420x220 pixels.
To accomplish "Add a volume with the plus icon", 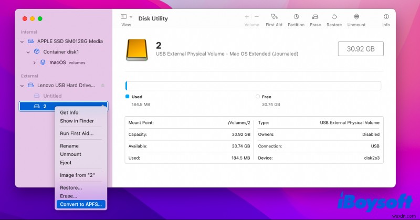I will click(x=247, y=17).
